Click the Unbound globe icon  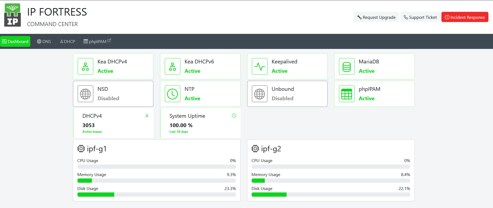[260, 94]
